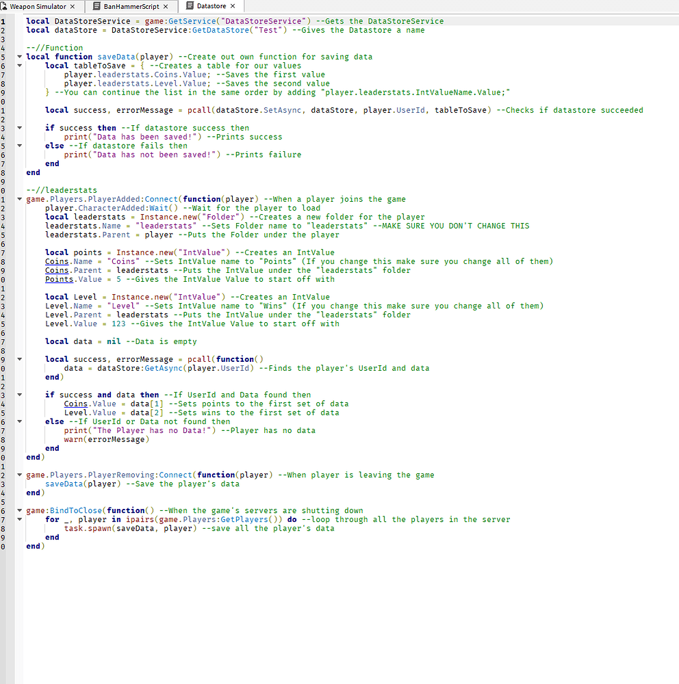Select the Datastore script tab

212,6
